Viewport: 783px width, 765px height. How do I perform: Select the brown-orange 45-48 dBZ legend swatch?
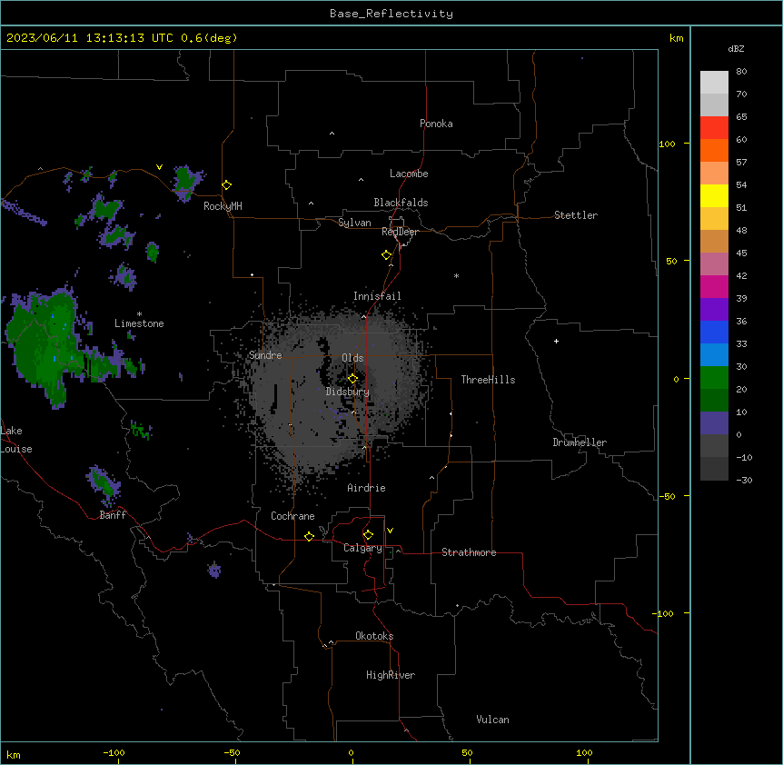click(714, 241)
